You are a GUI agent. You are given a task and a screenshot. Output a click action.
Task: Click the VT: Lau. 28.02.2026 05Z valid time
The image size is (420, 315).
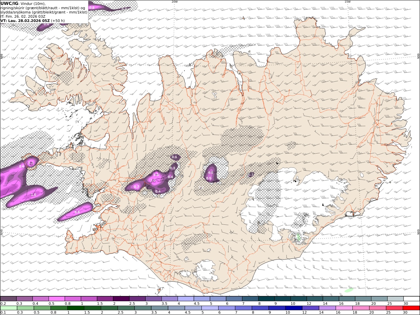point(25,21)
